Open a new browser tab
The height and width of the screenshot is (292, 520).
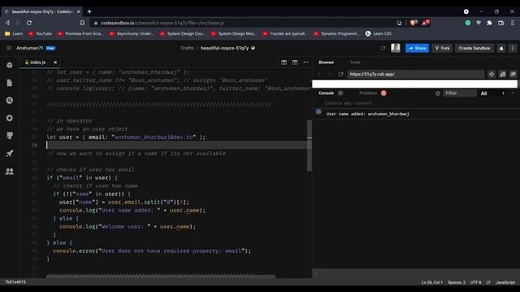[89, 11]
